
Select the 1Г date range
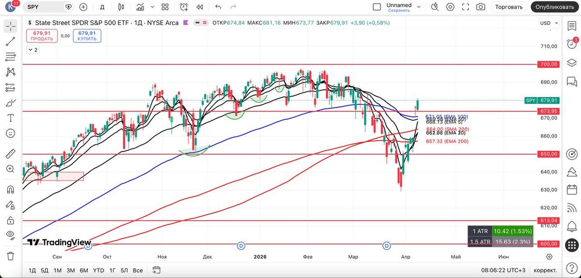click(112, 270)
